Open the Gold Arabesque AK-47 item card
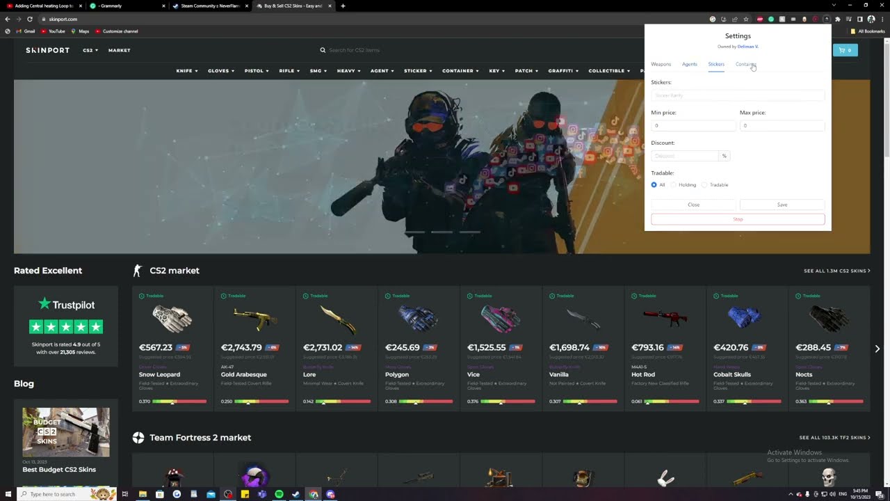Viewport: 890px width, 501px height. (254, 348)
